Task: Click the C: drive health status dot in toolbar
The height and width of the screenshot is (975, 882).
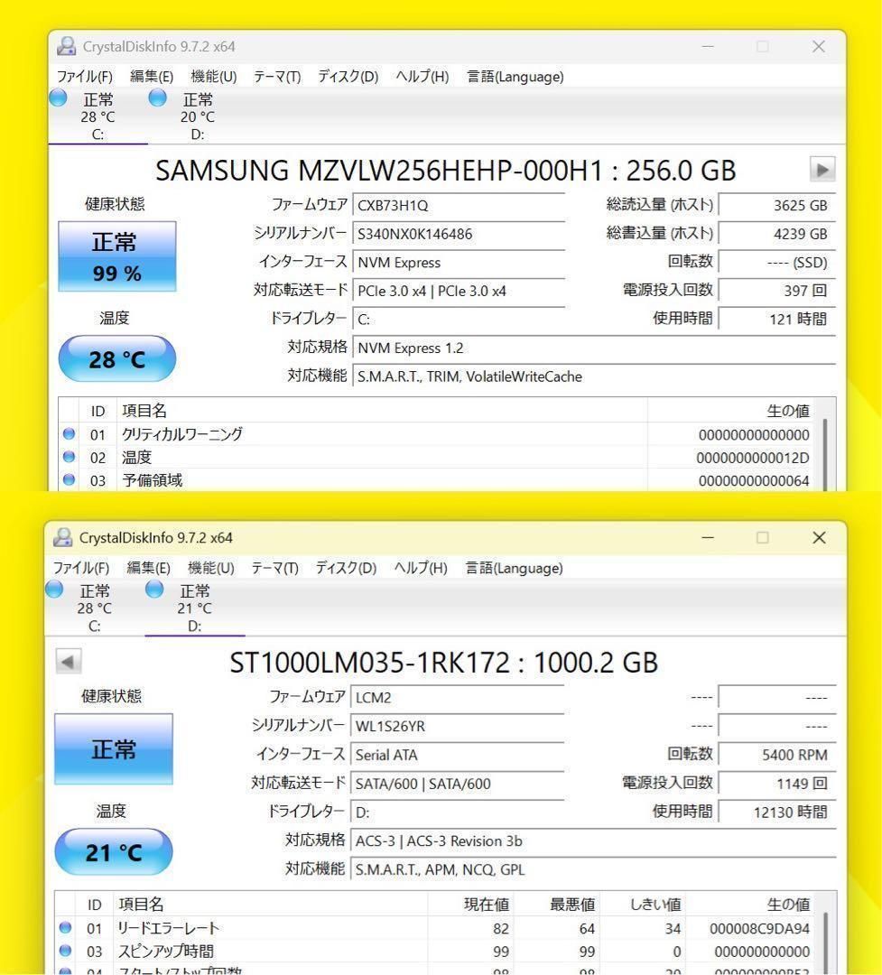Action: point(57,97)
